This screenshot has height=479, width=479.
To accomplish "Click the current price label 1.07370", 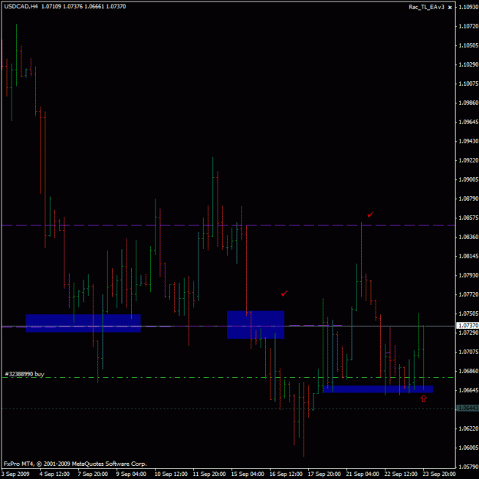I will [x=468, y=326].
